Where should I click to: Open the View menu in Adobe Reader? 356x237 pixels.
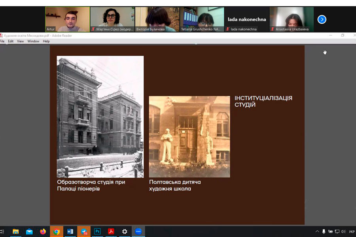21,41
